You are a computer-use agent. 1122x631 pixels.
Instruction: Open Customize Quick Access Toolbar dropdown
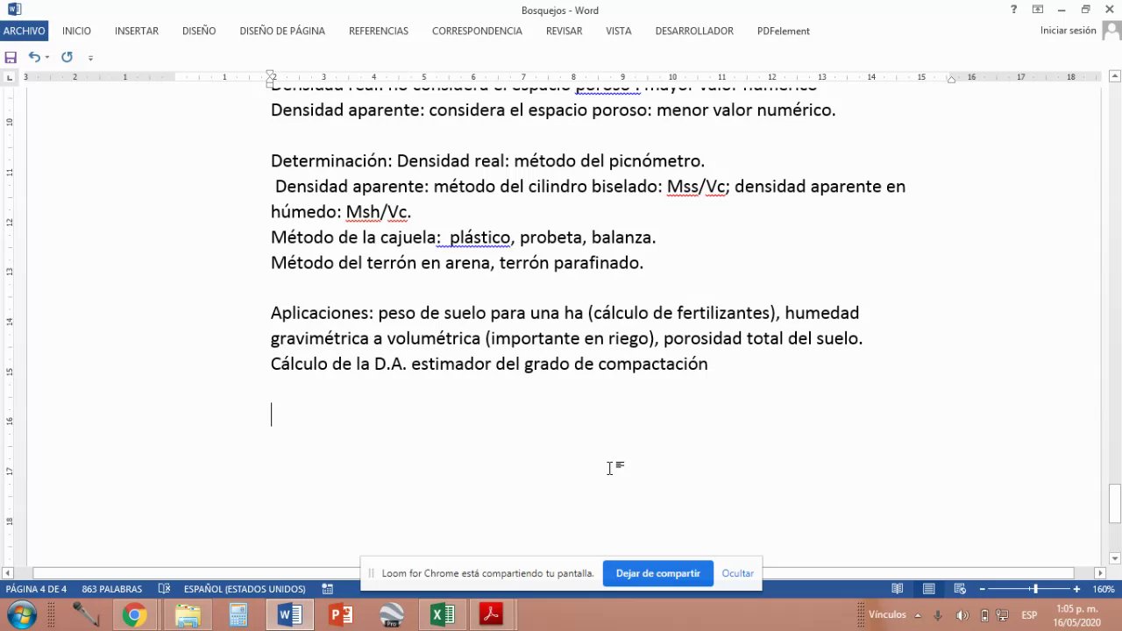point(90,58)
